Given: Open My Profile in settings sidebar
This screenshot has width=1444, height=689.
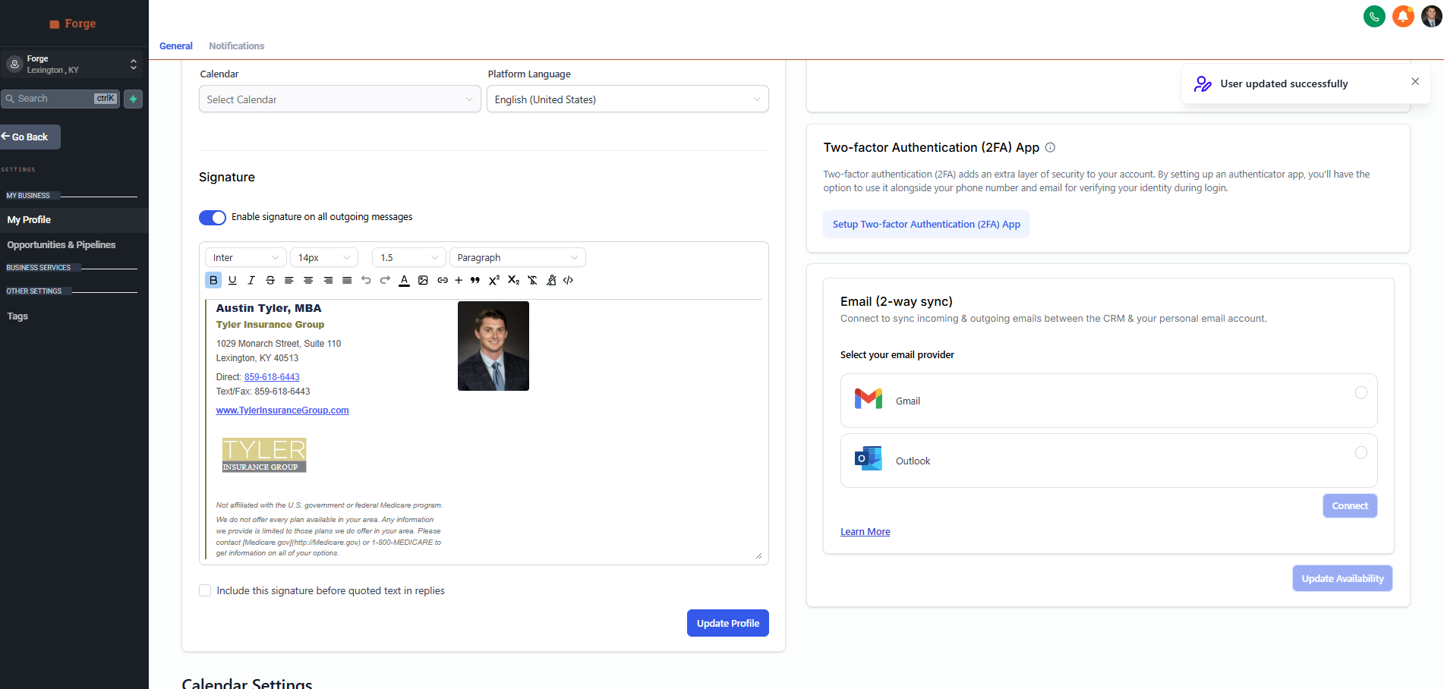Looking at the screenshot, I should [74, 220].
